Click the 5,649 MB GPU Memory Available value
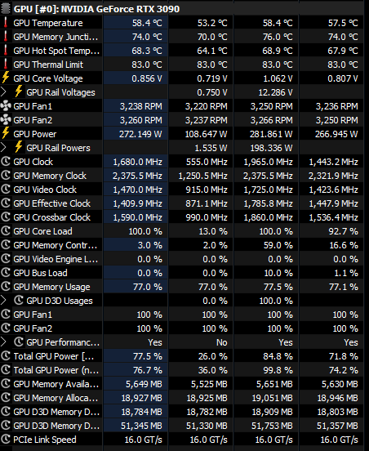 [144, 384]
